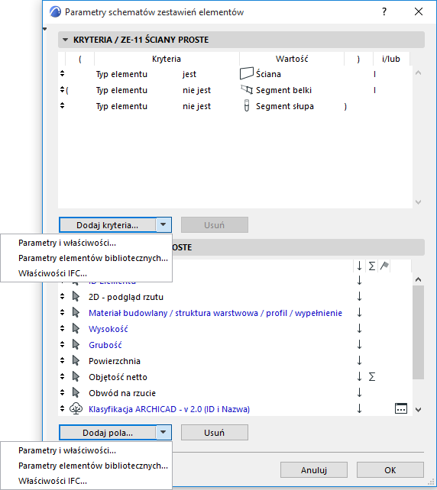Click the Dodaj kryteria... button
Viewport: 437px width, 490px height.
click(x=107, y=224)
